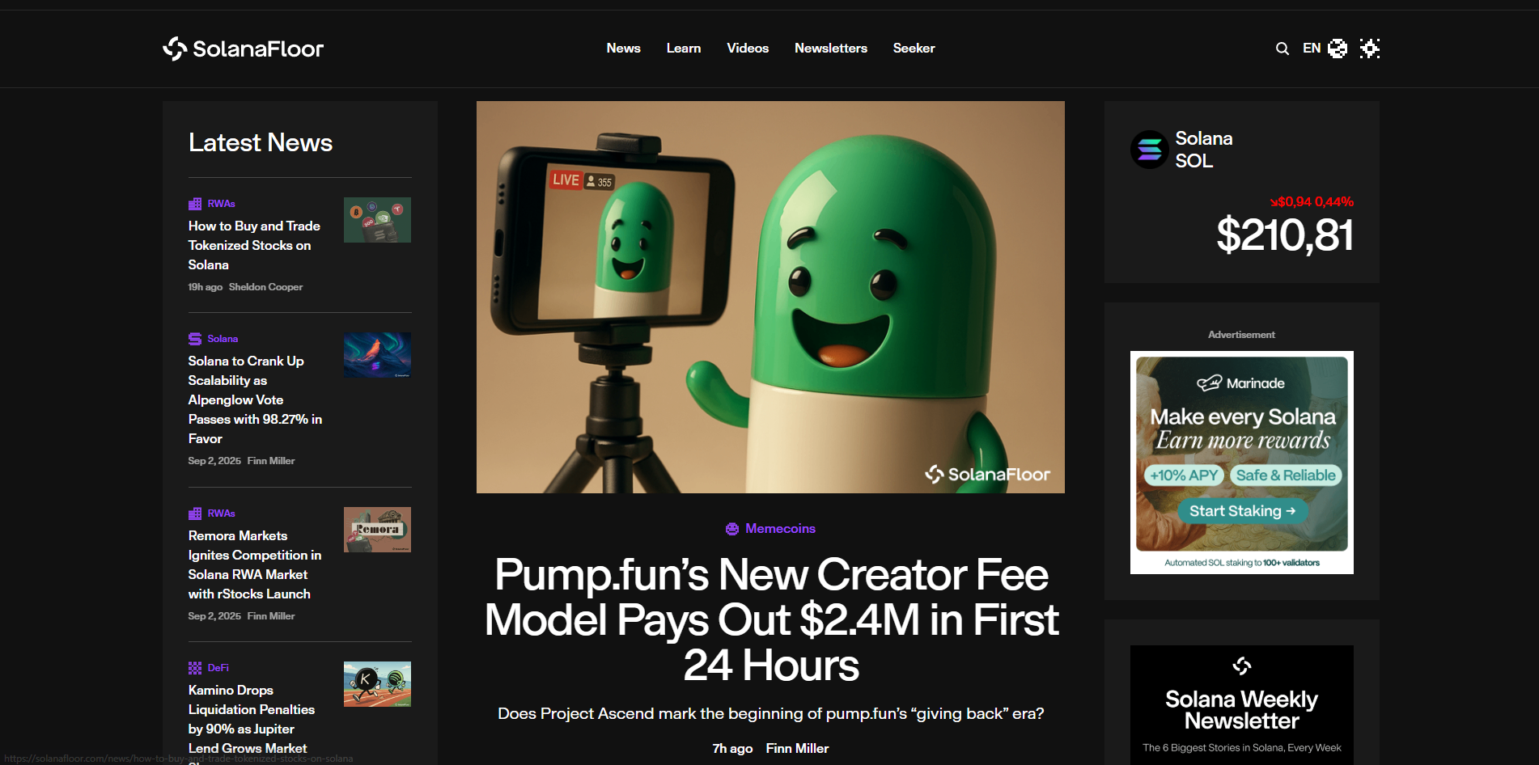Click the Solana SOL coin logo icon
The height and width of the screenshot is (765, 1539).
click(x=1149, y=150)
